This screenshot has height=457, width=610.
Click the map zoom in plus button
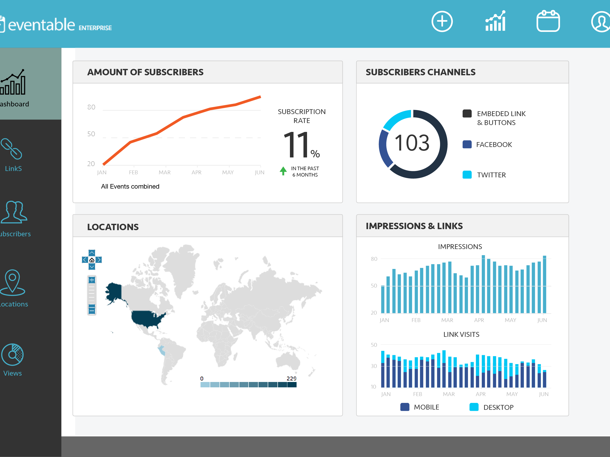[x=92, y=280]
